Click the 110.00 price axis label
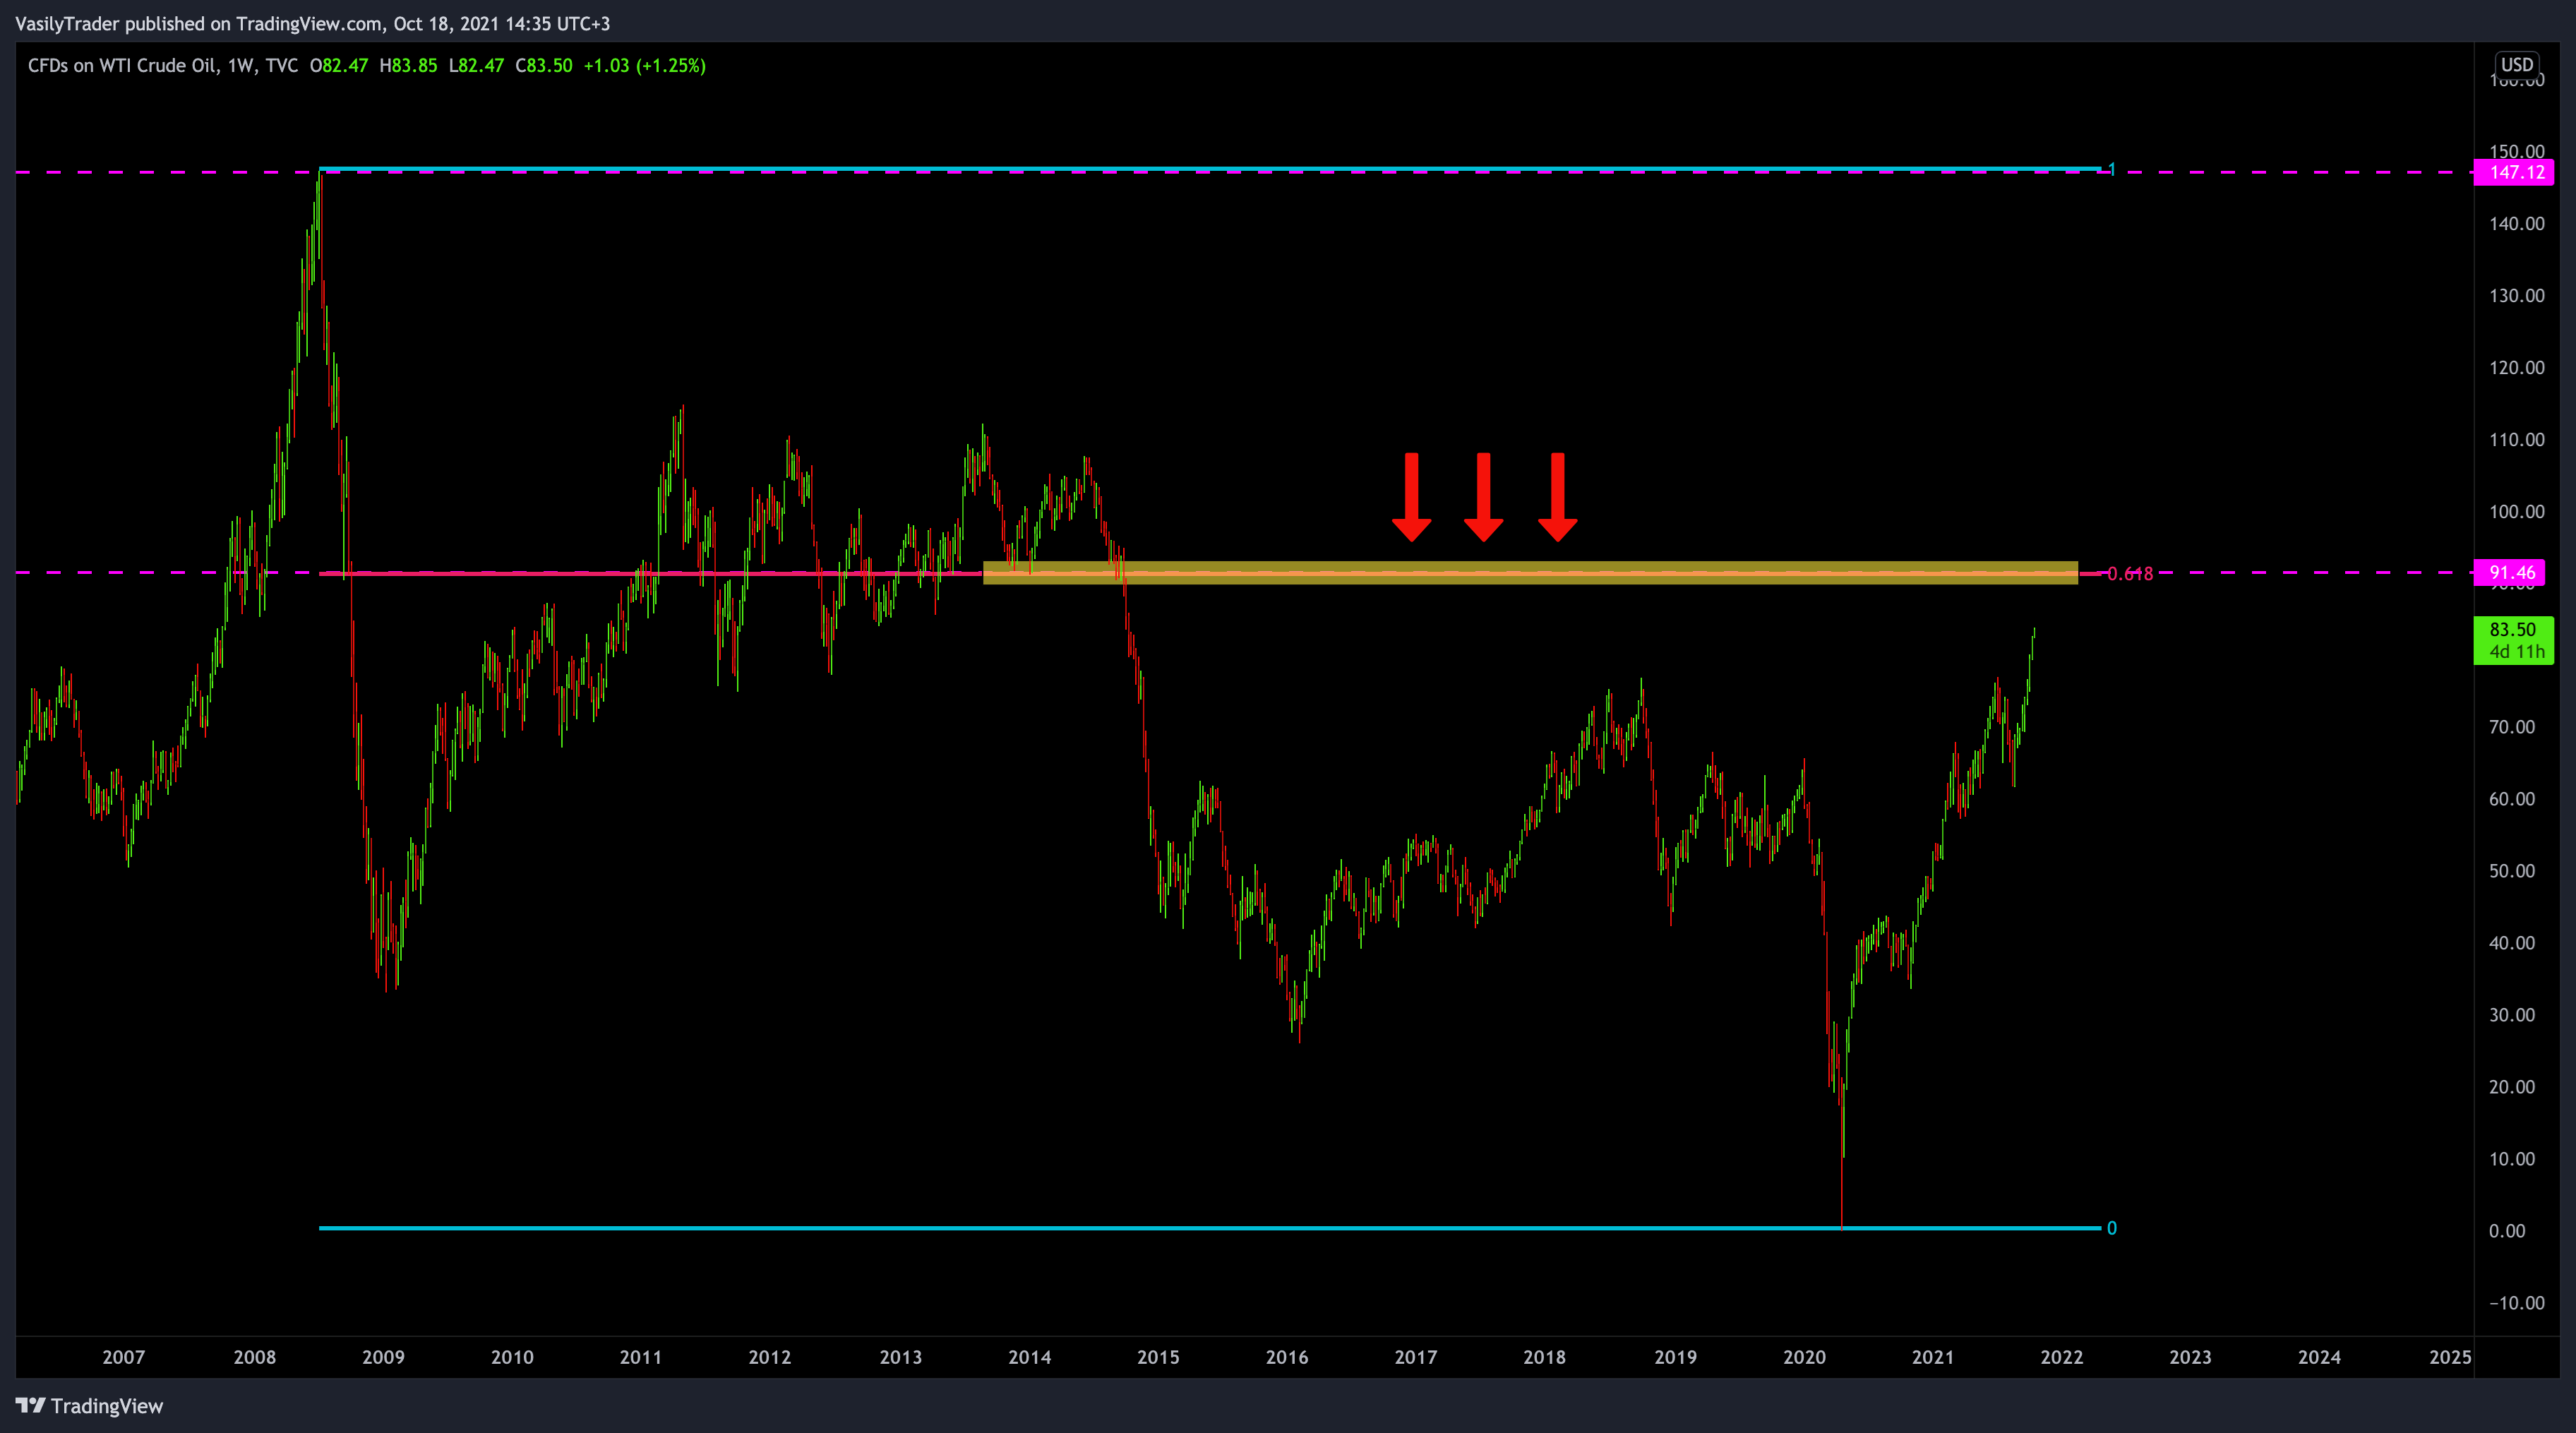The width and height of the screenshot is (2576, 1433). coord(2517,440)
